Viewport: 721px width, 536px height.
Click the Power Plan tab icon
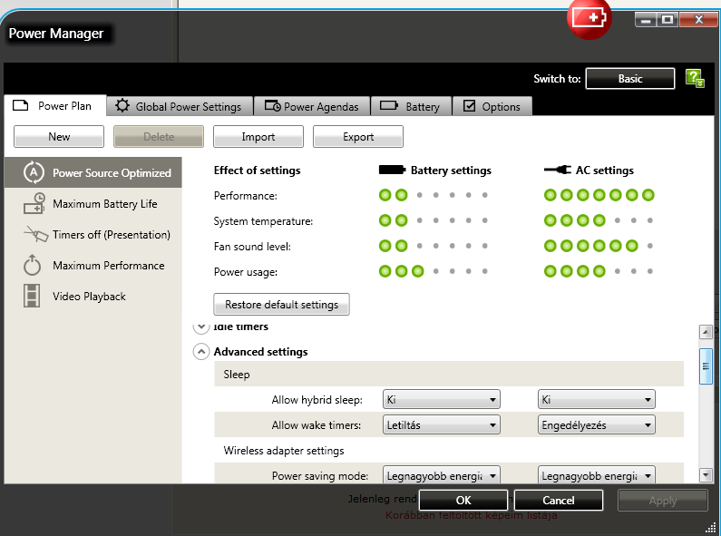[20, 105]
